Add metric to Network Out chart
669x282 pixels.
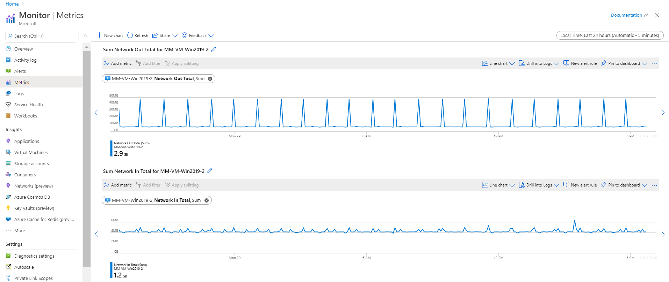118,63
